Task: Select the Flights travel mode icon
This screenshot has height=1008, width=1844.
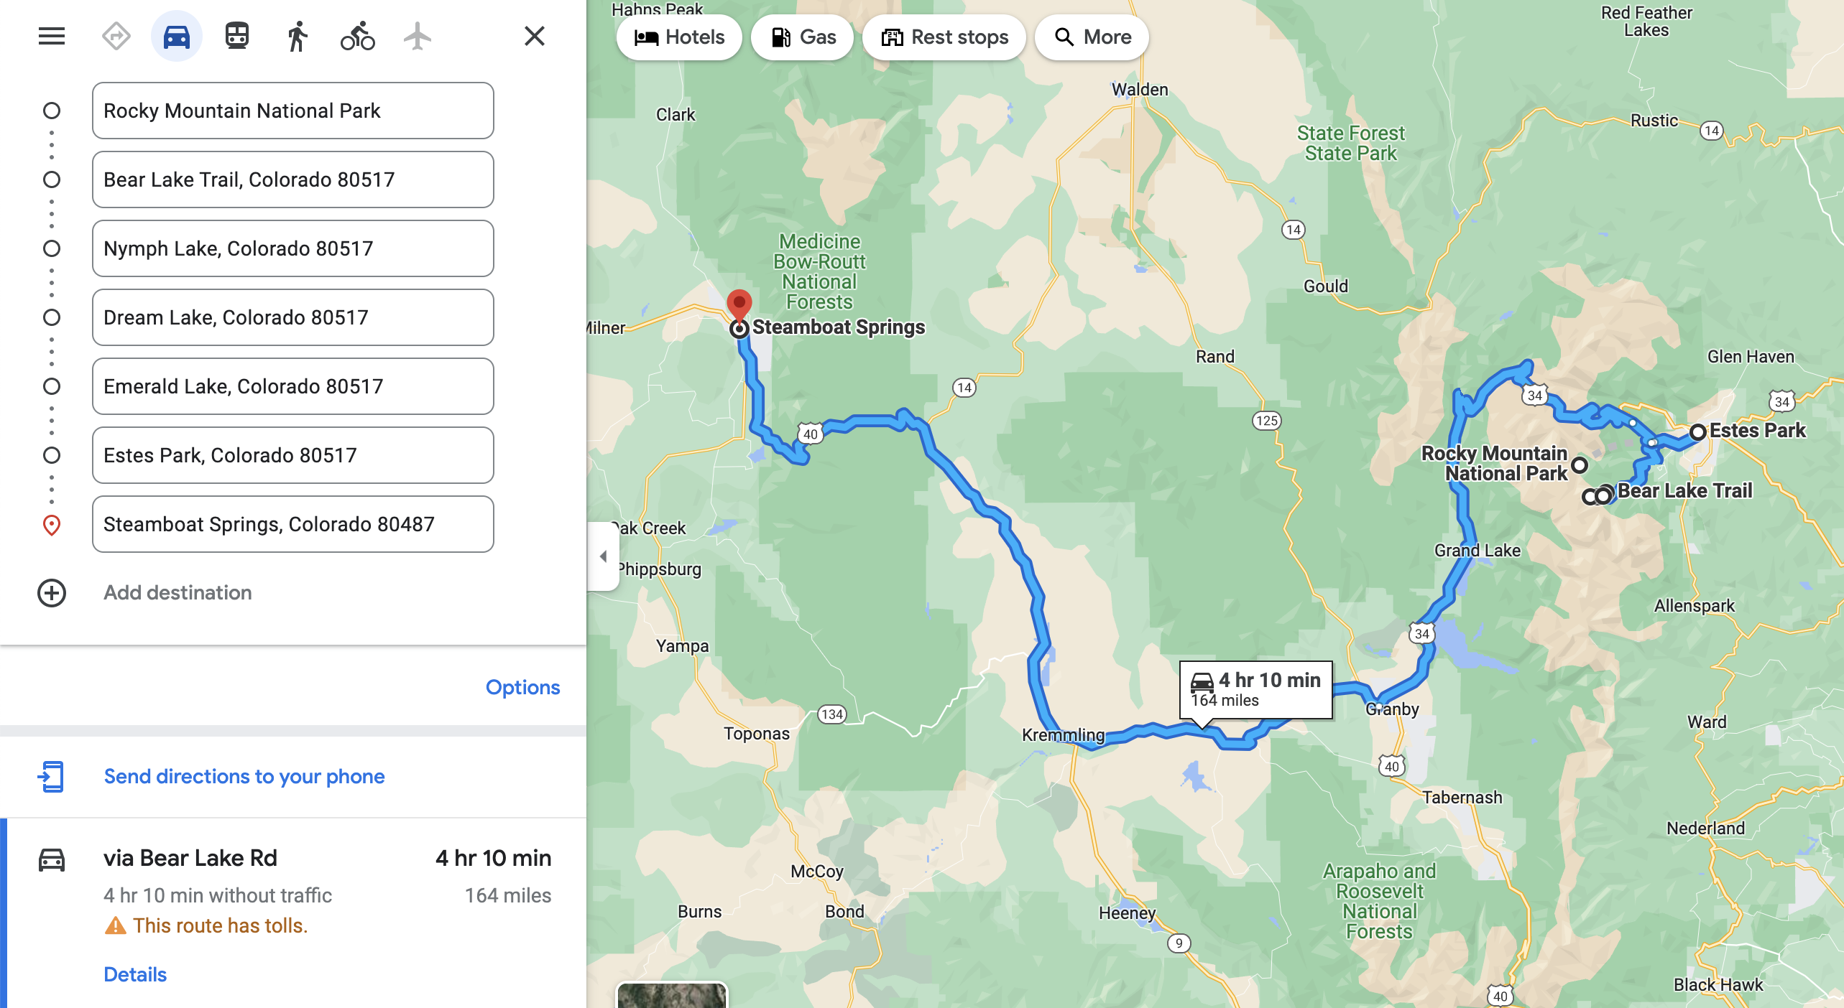Action: click(417, 36)
